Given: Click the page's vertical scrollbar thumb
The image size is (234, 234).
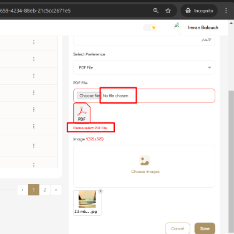Looking at the screenshot, I should pos(231,162).
